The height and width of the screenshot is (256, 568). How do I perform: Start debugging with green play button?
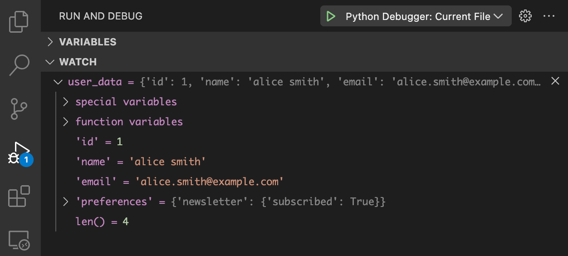point(331,16)
